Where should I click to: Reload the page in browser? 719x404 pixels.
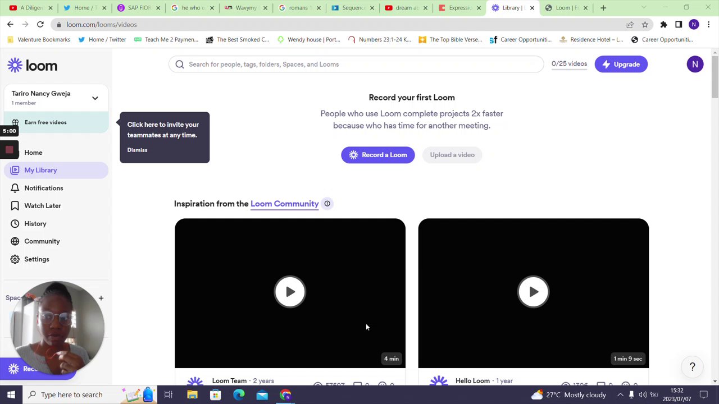pyautogui.click(x=40, y=25)
